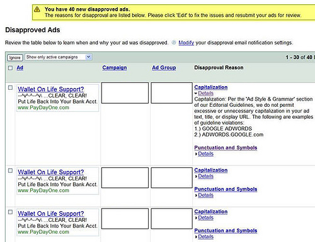Click example text '1.) GOOGLE ADWORDS'
Image resolution: width=315 pixels, height=242 pixels.
tap(223, 129)
